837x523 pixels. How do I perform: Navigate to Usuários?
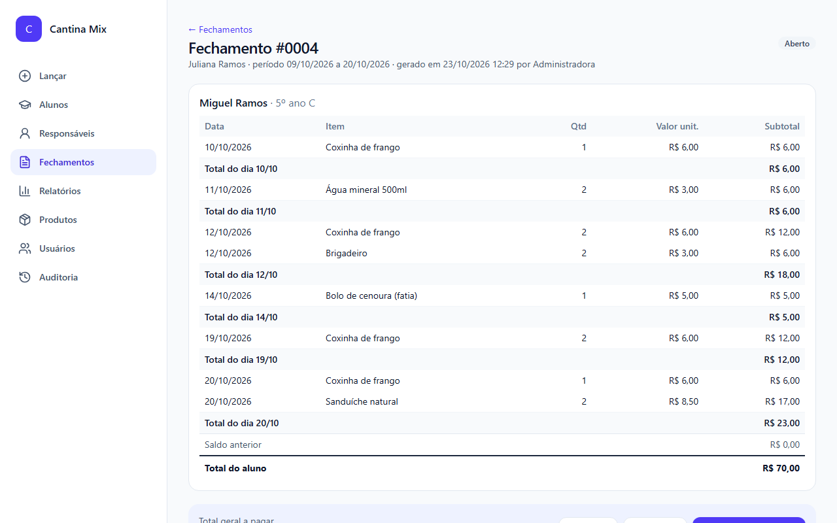coord(83,248)
